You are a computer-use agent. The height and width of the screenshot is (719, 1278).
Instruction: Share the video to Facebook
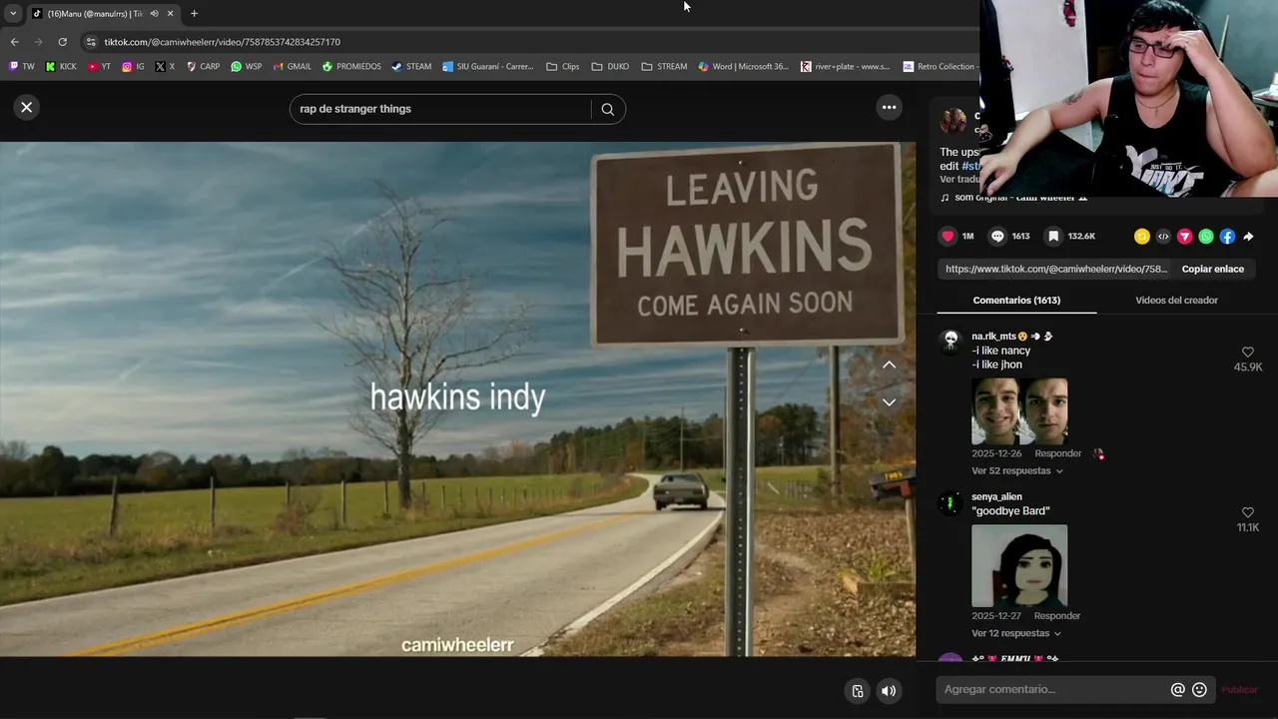pos(1227,237)
